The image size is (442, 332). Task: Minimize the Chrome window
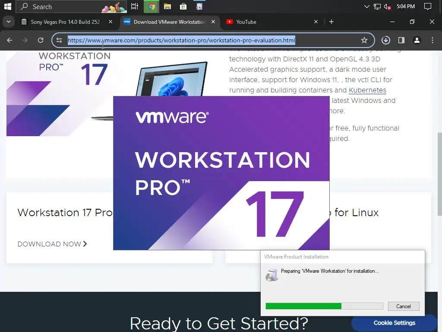[392, 22]
